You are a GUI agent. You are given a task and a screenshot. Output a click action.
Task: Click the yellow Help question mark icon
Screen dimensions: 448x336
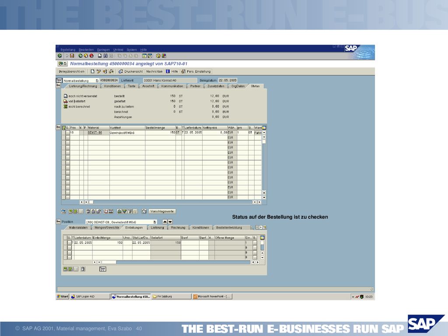pyautogui.click(x=158, y=56)
